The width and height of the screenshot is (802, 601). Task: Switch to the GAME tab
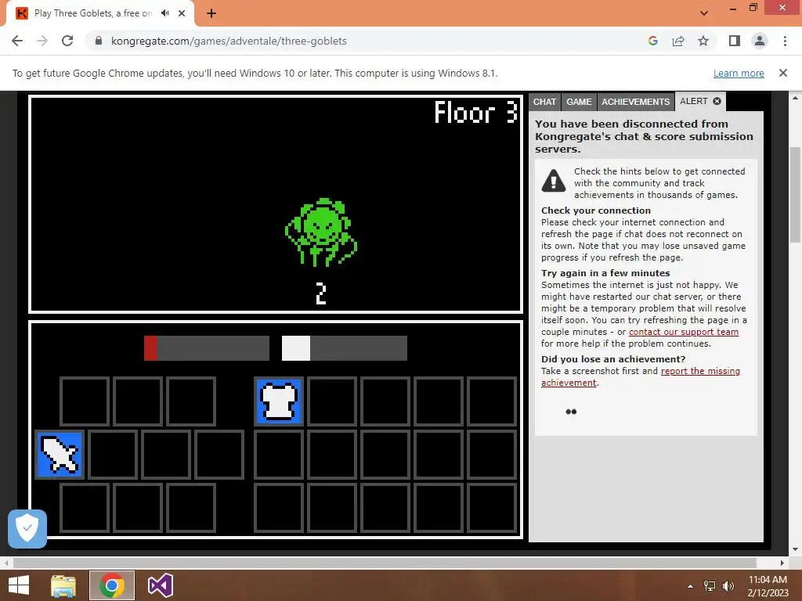tap(579, 102)
